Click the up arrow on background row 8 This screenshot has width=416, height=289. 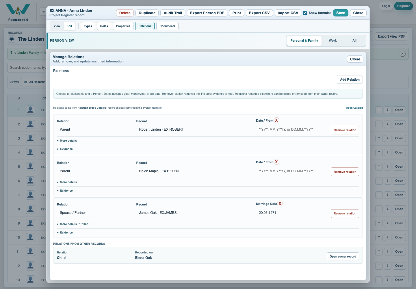pyautogui.click(x=379, y=209)
